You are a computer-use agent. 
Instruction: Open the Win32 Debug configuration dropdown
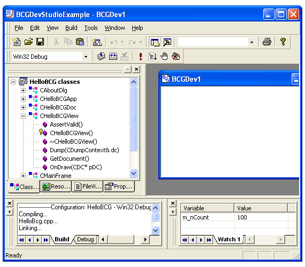[86, 57]
